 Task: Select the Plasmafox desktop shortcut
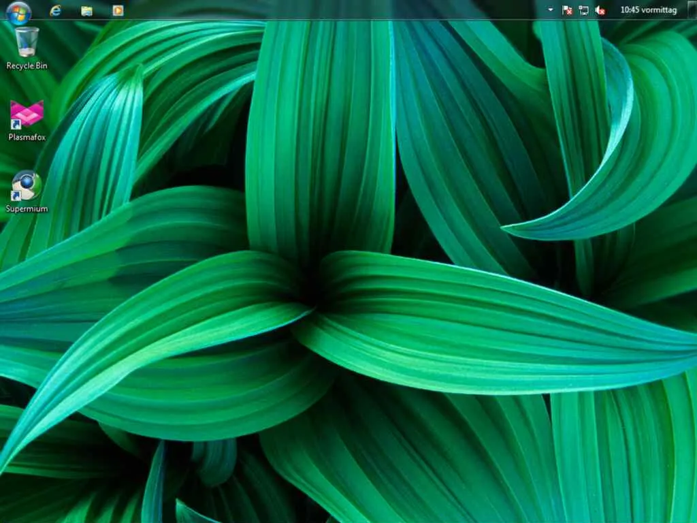pyautogui.click(x=27, y=114)
